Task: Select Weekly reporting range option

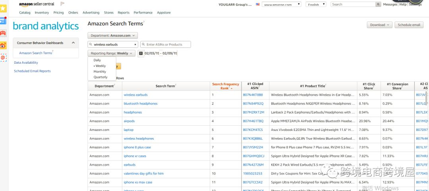Action: tap(100, 66)
